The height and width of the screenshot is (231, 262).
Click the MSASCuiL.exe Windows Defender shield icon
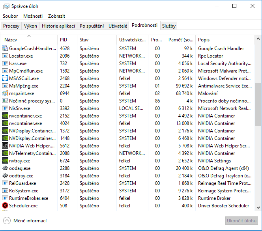click(x=5, y=78)
